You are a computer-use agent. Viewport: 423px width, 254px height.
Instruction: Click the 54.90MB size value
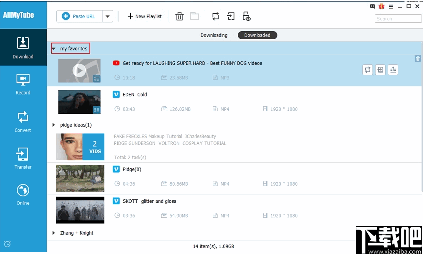[179, 216]
